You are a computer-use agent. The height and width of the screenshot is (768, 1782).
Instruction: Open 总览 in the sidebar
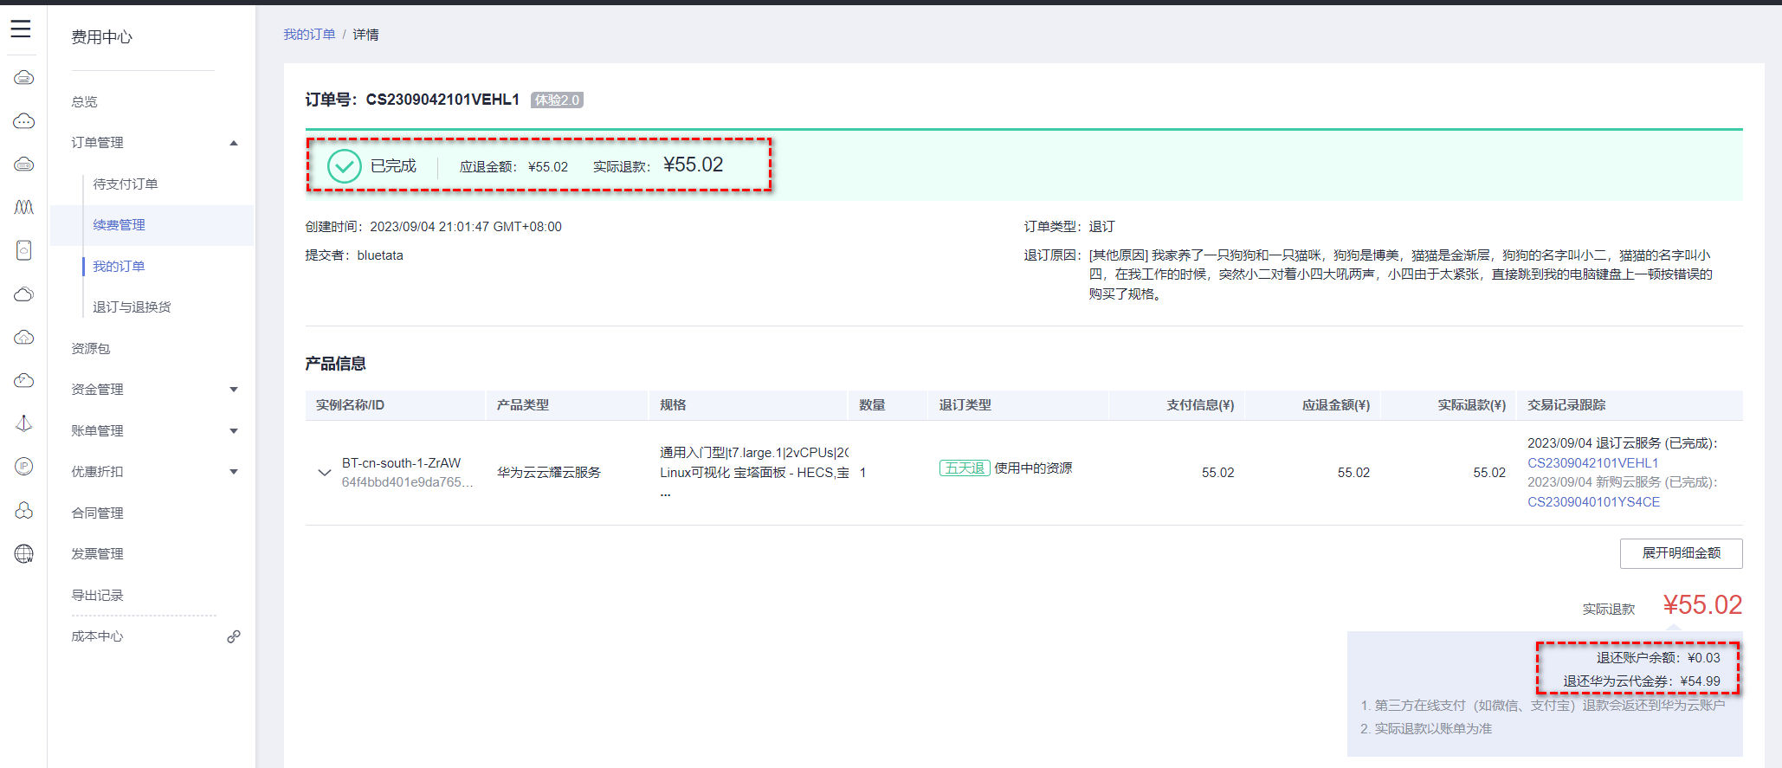[85, 101]
